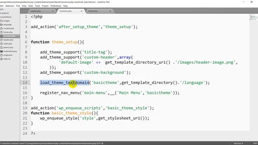
Task: Open the Tab Size selector in status bar
Action: pos(238,143)
